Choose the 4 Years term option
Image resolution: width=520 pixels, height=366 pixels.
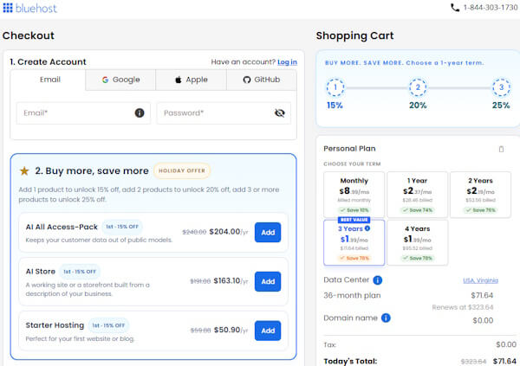417,243
